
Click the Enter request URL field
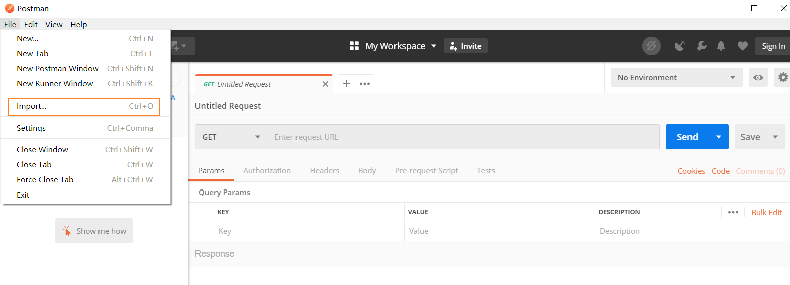click(x=463, y=137)
